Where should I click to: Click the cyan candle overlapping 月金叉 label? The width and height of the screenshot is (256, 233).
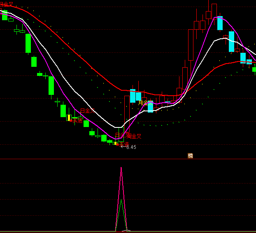(150, 106)
